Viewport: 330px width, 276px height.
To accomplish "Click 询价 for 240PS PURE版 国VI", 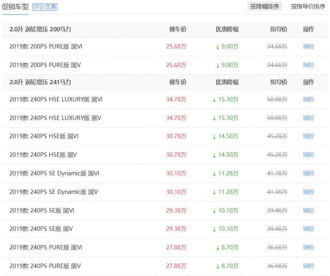I will pos(308,247).
